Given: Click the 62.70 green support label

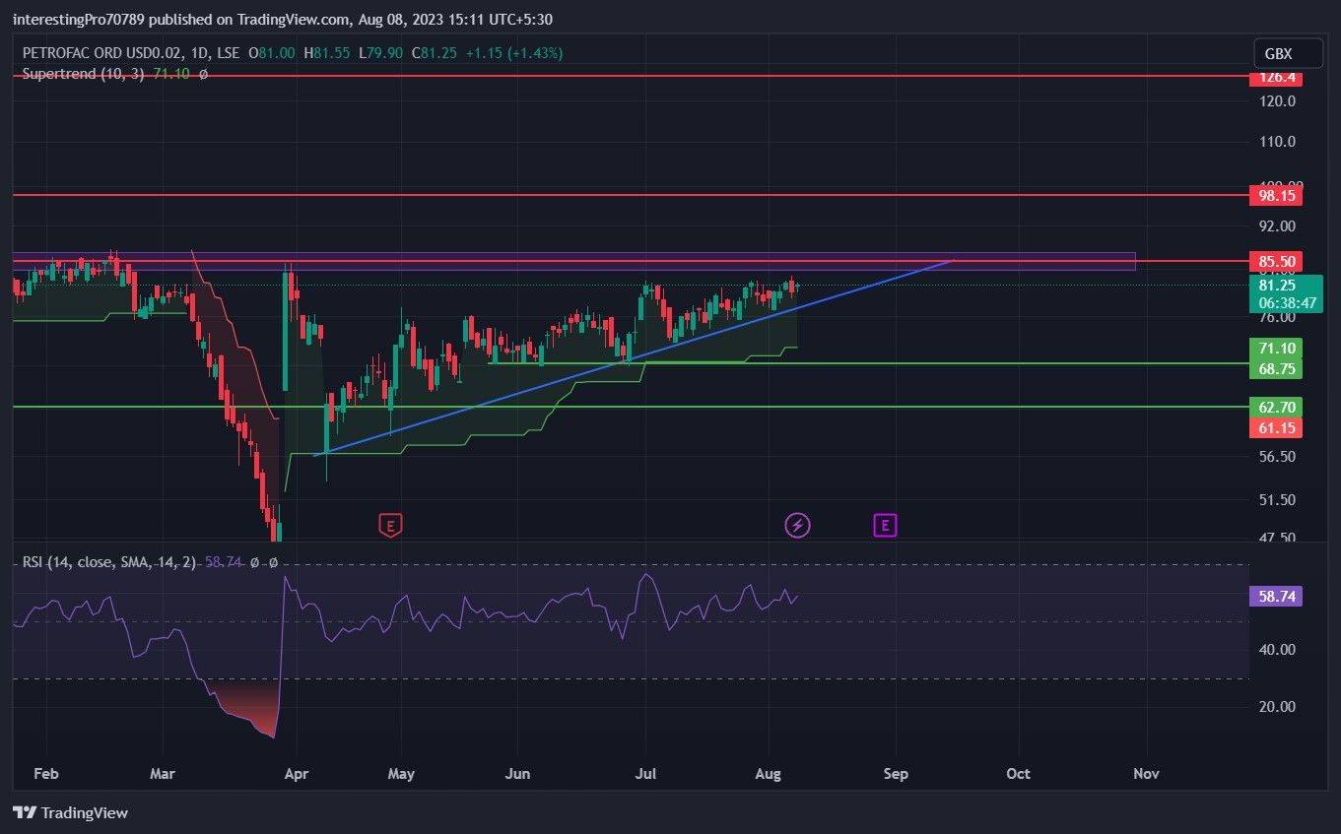Looking at the screenshot, I should (x=1275, y=407).
